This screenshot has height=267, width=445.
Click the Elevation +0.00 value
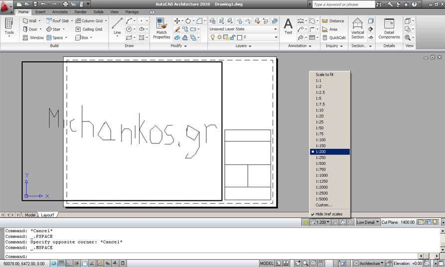(417, 264)
